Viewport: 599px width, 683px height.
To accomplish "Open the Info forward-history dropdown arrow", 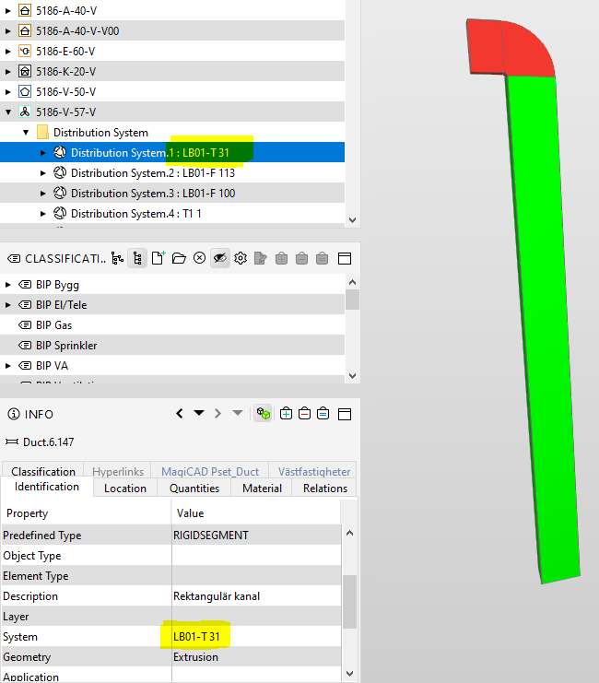I will (x=238, y=413).
